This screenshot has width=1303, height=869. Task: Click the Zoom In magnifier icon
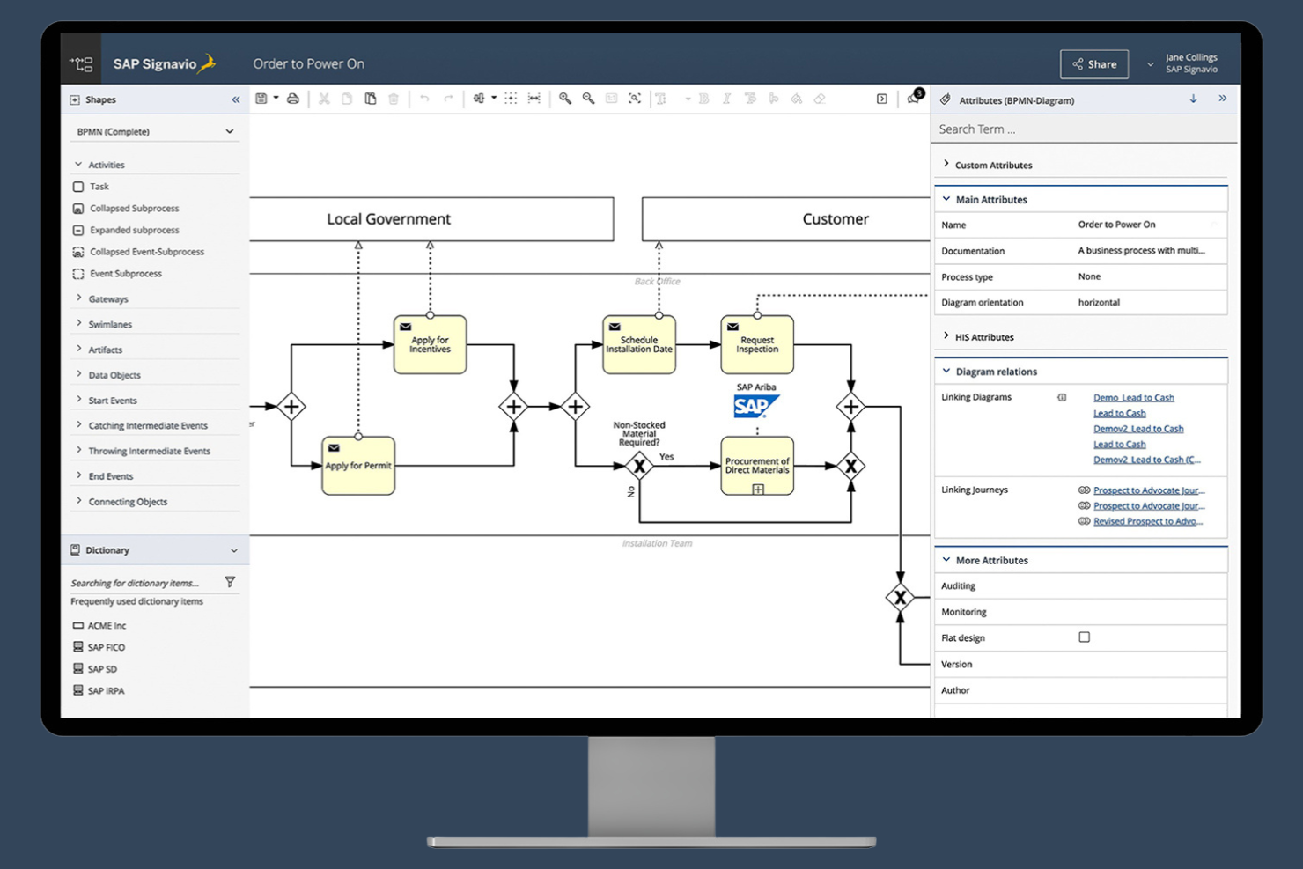point(566,98)
